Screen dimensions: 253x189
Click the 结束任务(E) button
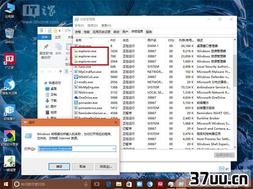click(x=224, y=155)
